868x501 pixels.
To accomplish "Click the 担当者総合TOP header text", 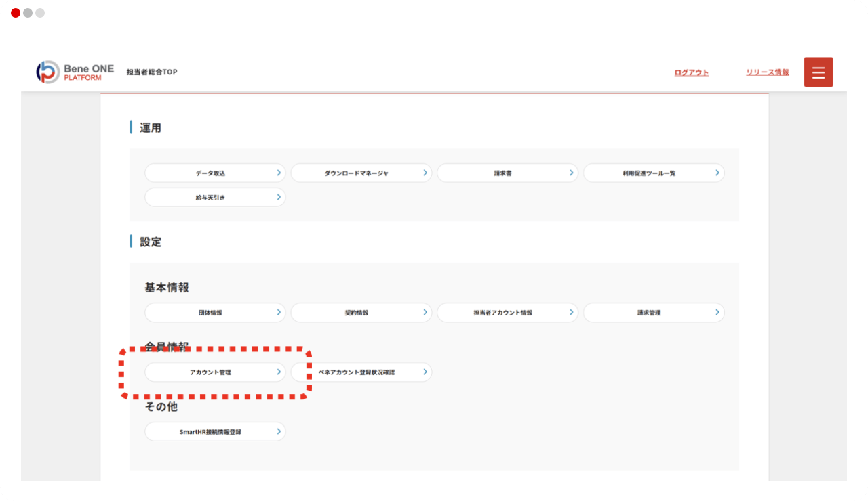I will click(152, 72).
